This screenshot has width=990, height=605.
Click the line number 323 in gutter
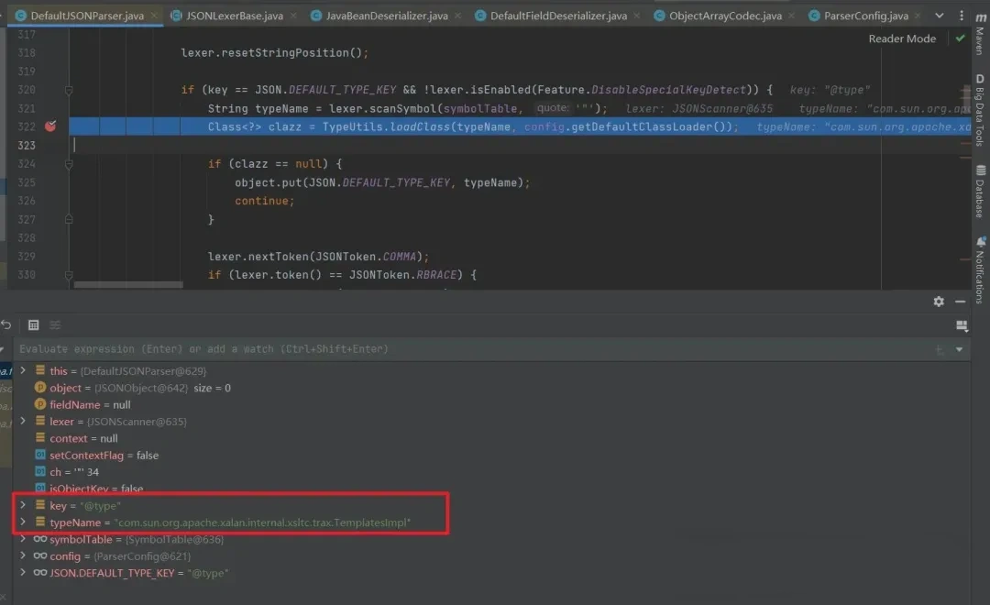tap(27, 145)
